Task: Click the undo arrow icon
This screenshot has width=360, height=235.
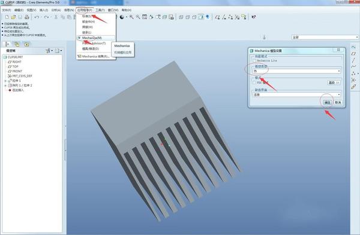Action: point(37,17)
